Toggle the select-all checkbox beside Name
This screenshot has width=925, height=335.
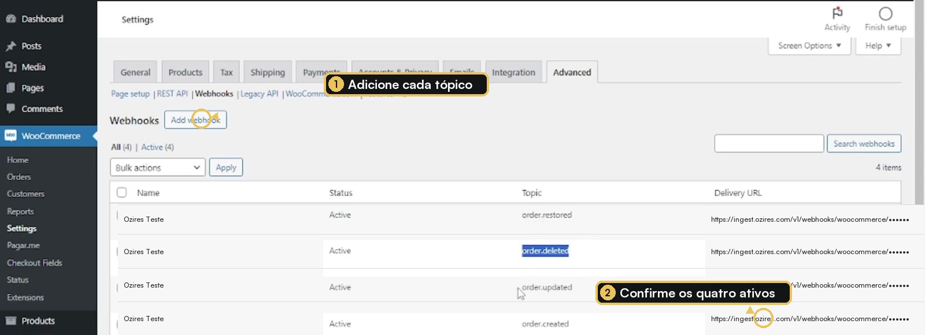[122, 192]
